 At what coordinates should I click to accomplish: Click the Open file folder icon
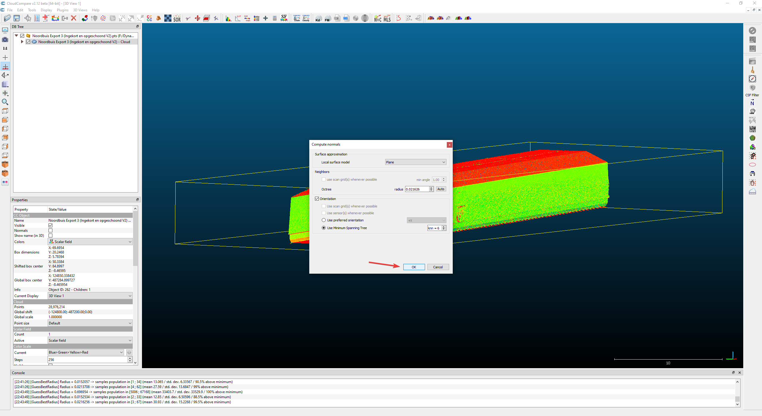coord(7,18)
